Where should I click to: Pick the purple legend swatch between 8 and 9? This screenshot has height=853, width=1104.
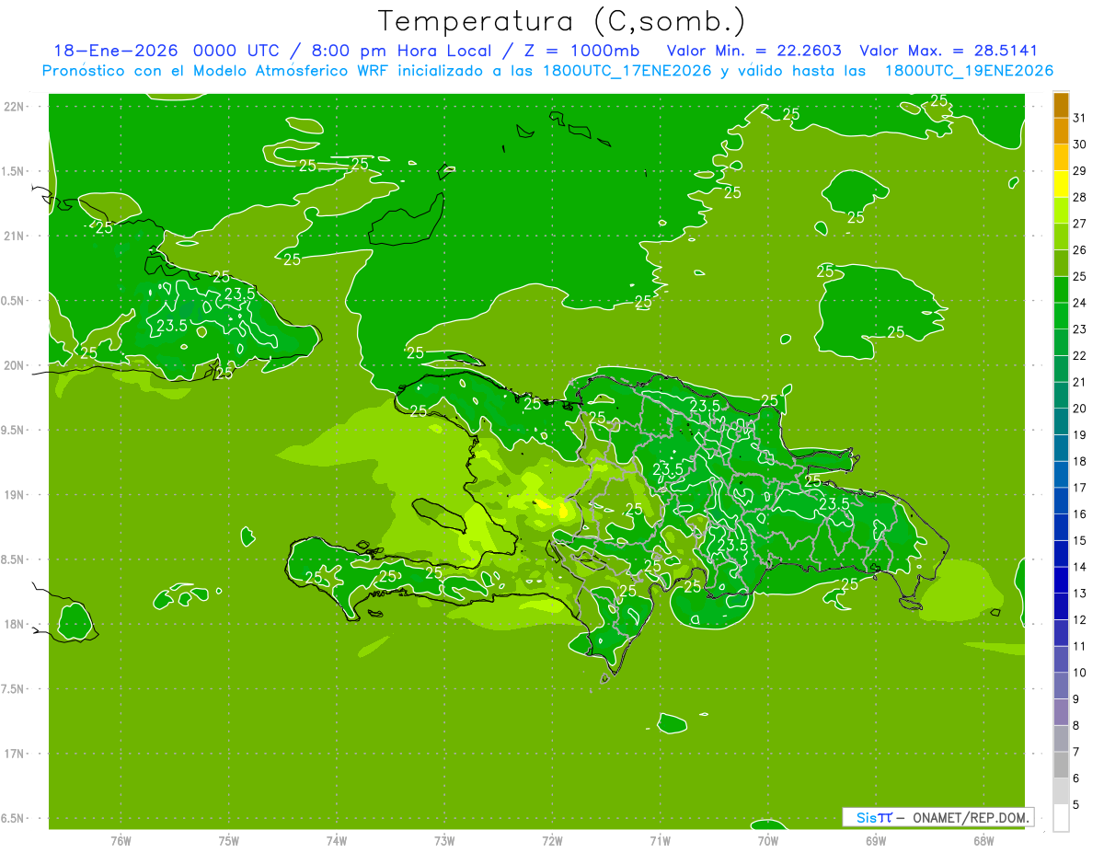[1062, 713]
